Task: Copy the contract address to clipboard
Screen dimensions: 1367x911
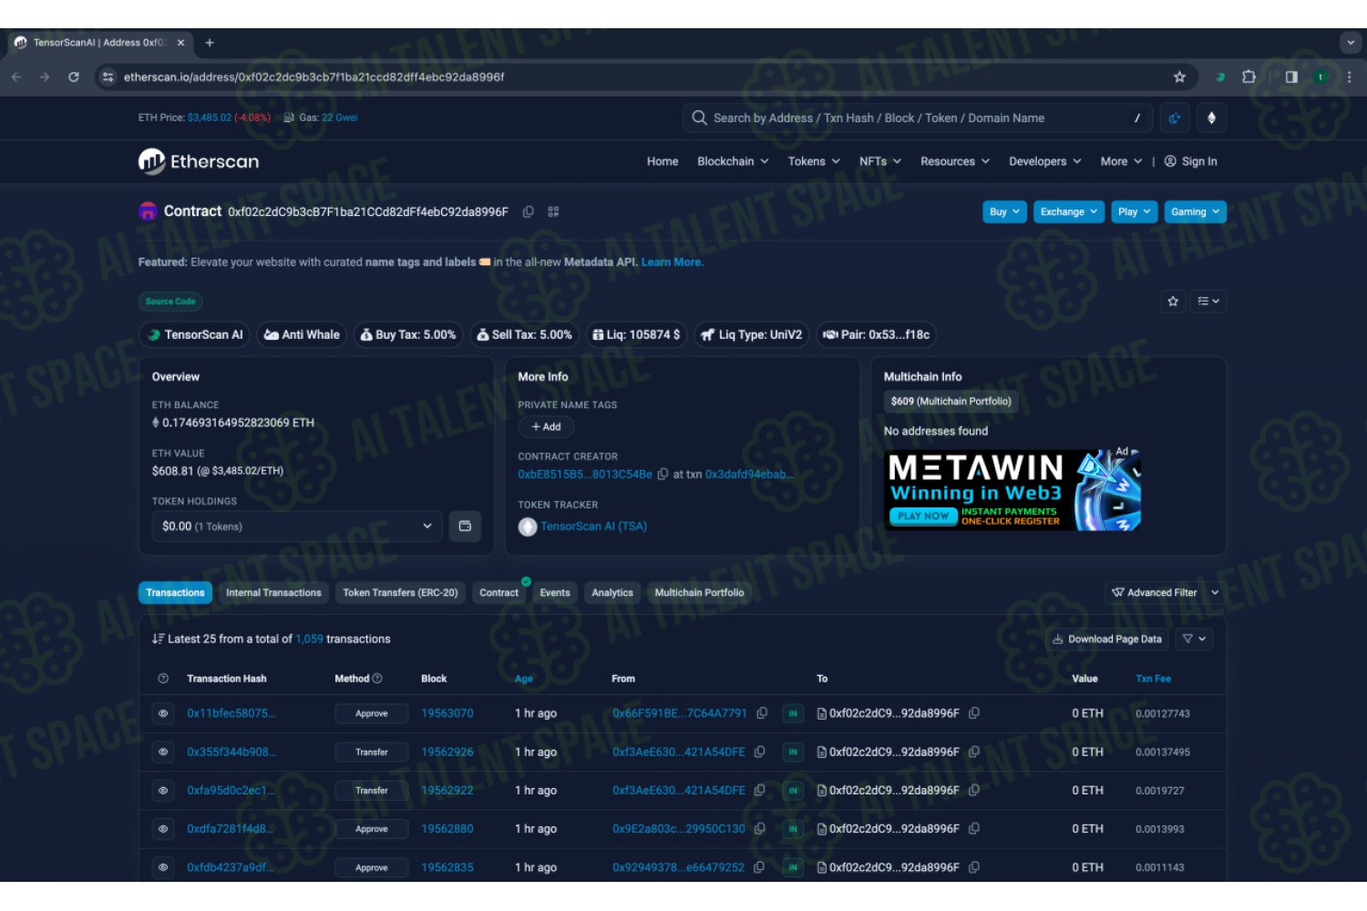Action: click(528, 211)
